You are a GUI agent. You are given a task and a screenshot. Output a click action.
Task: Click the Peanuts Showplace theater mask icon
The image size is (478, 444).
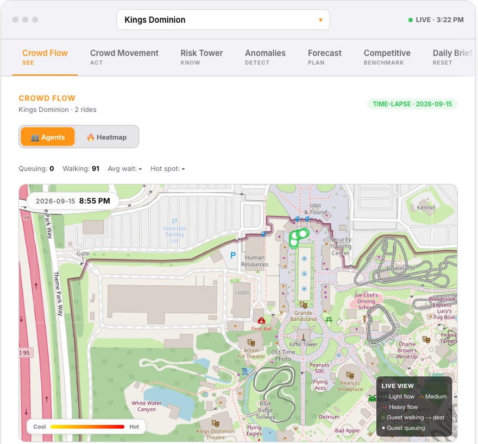350,375
